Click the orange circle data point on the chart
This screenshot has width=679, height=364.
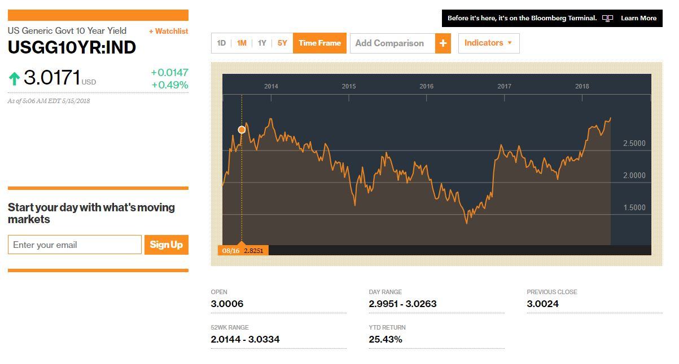(x=242, y=130)
